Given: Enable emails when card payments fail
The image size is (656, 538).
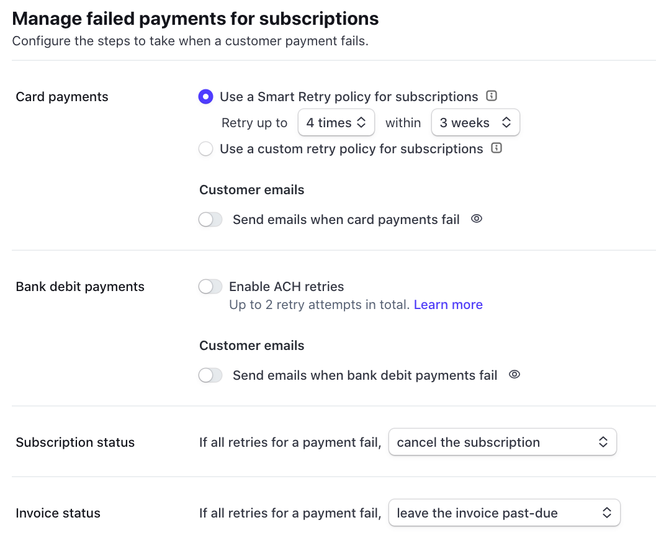Looking at the screenshot, I should [210, 219].
